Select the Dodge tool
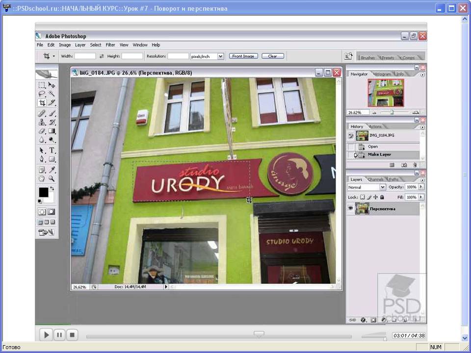Image resolution: width=471 pixels, height=353 pixels. [52, 140]
